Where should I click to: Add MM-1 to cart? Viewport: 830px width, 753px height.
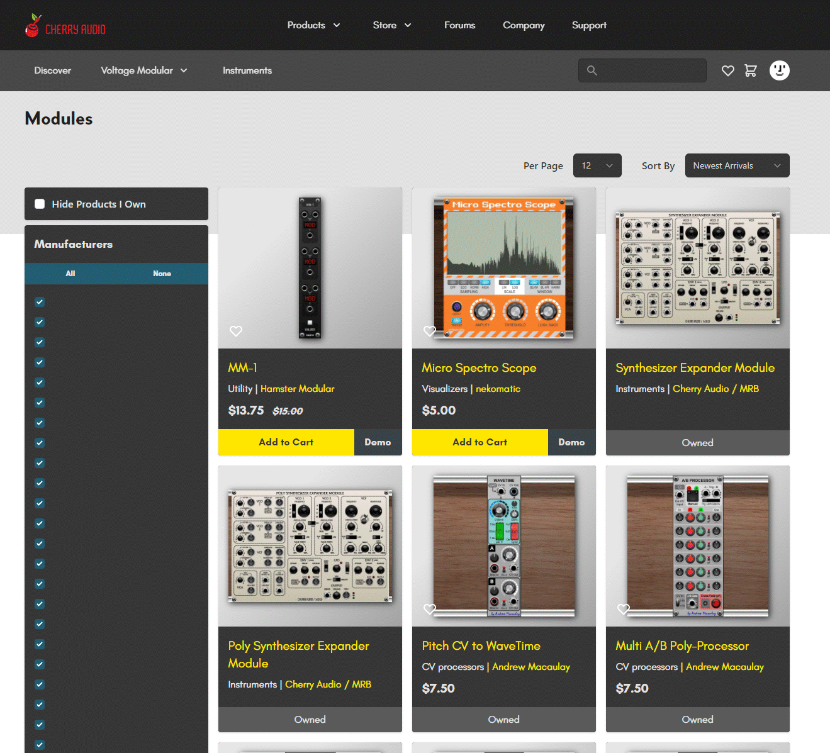click(x=286, y=442)
